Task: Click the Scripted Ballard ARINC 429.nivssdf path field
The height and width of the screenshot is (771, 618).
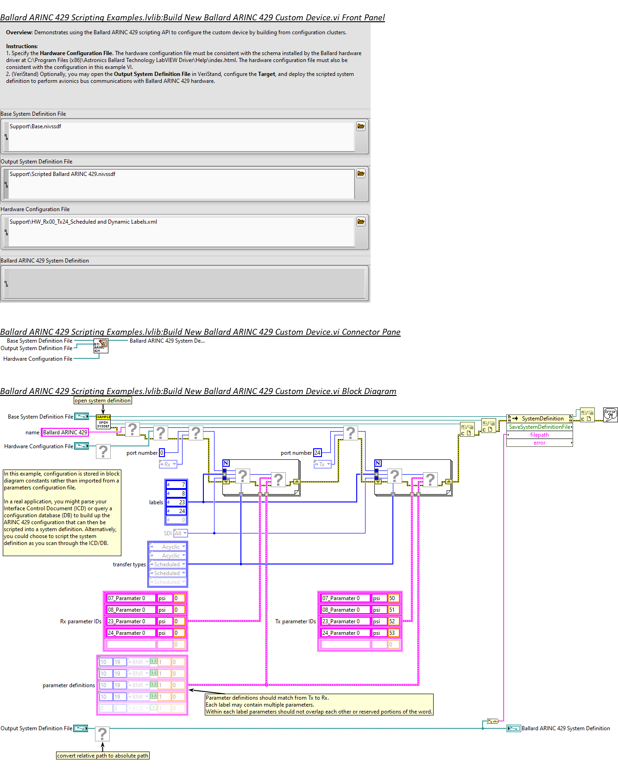Action: (x=181, y=184)
